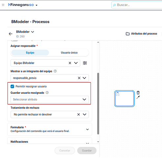Select the connection arrow tool beside node
Viewport: 162px width, 164px height.
coord(138,97)
